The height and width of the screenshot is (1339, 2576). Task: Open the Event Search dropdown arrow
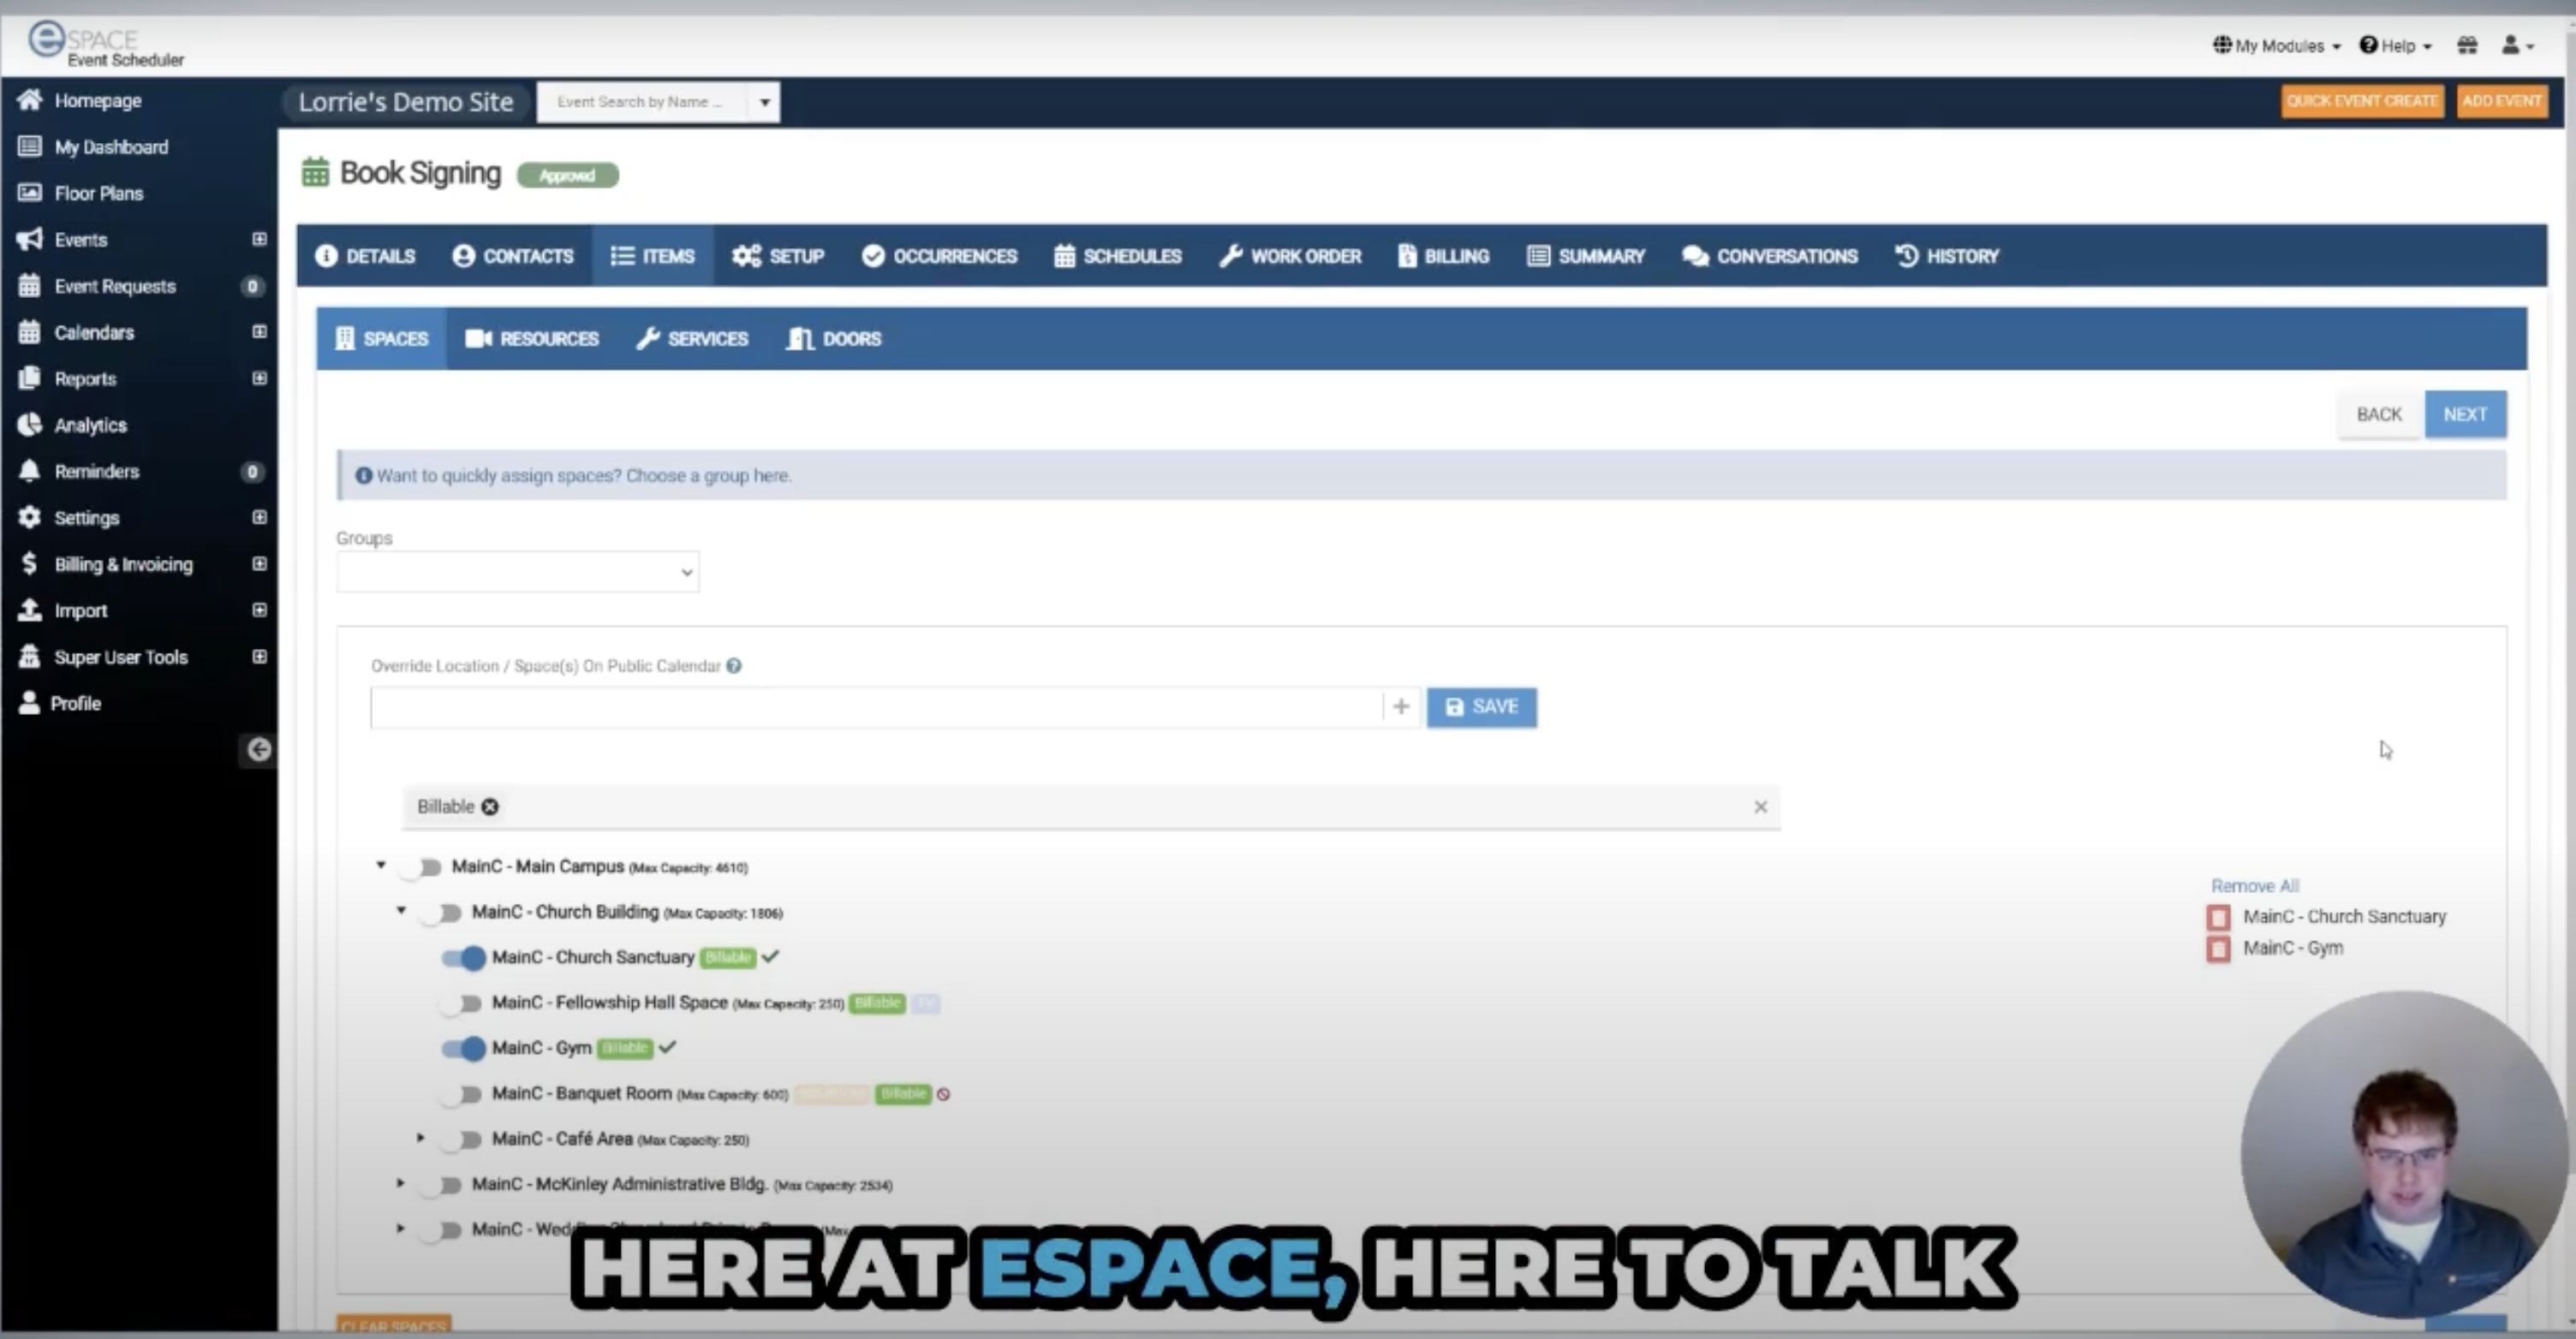click(764, 102)
